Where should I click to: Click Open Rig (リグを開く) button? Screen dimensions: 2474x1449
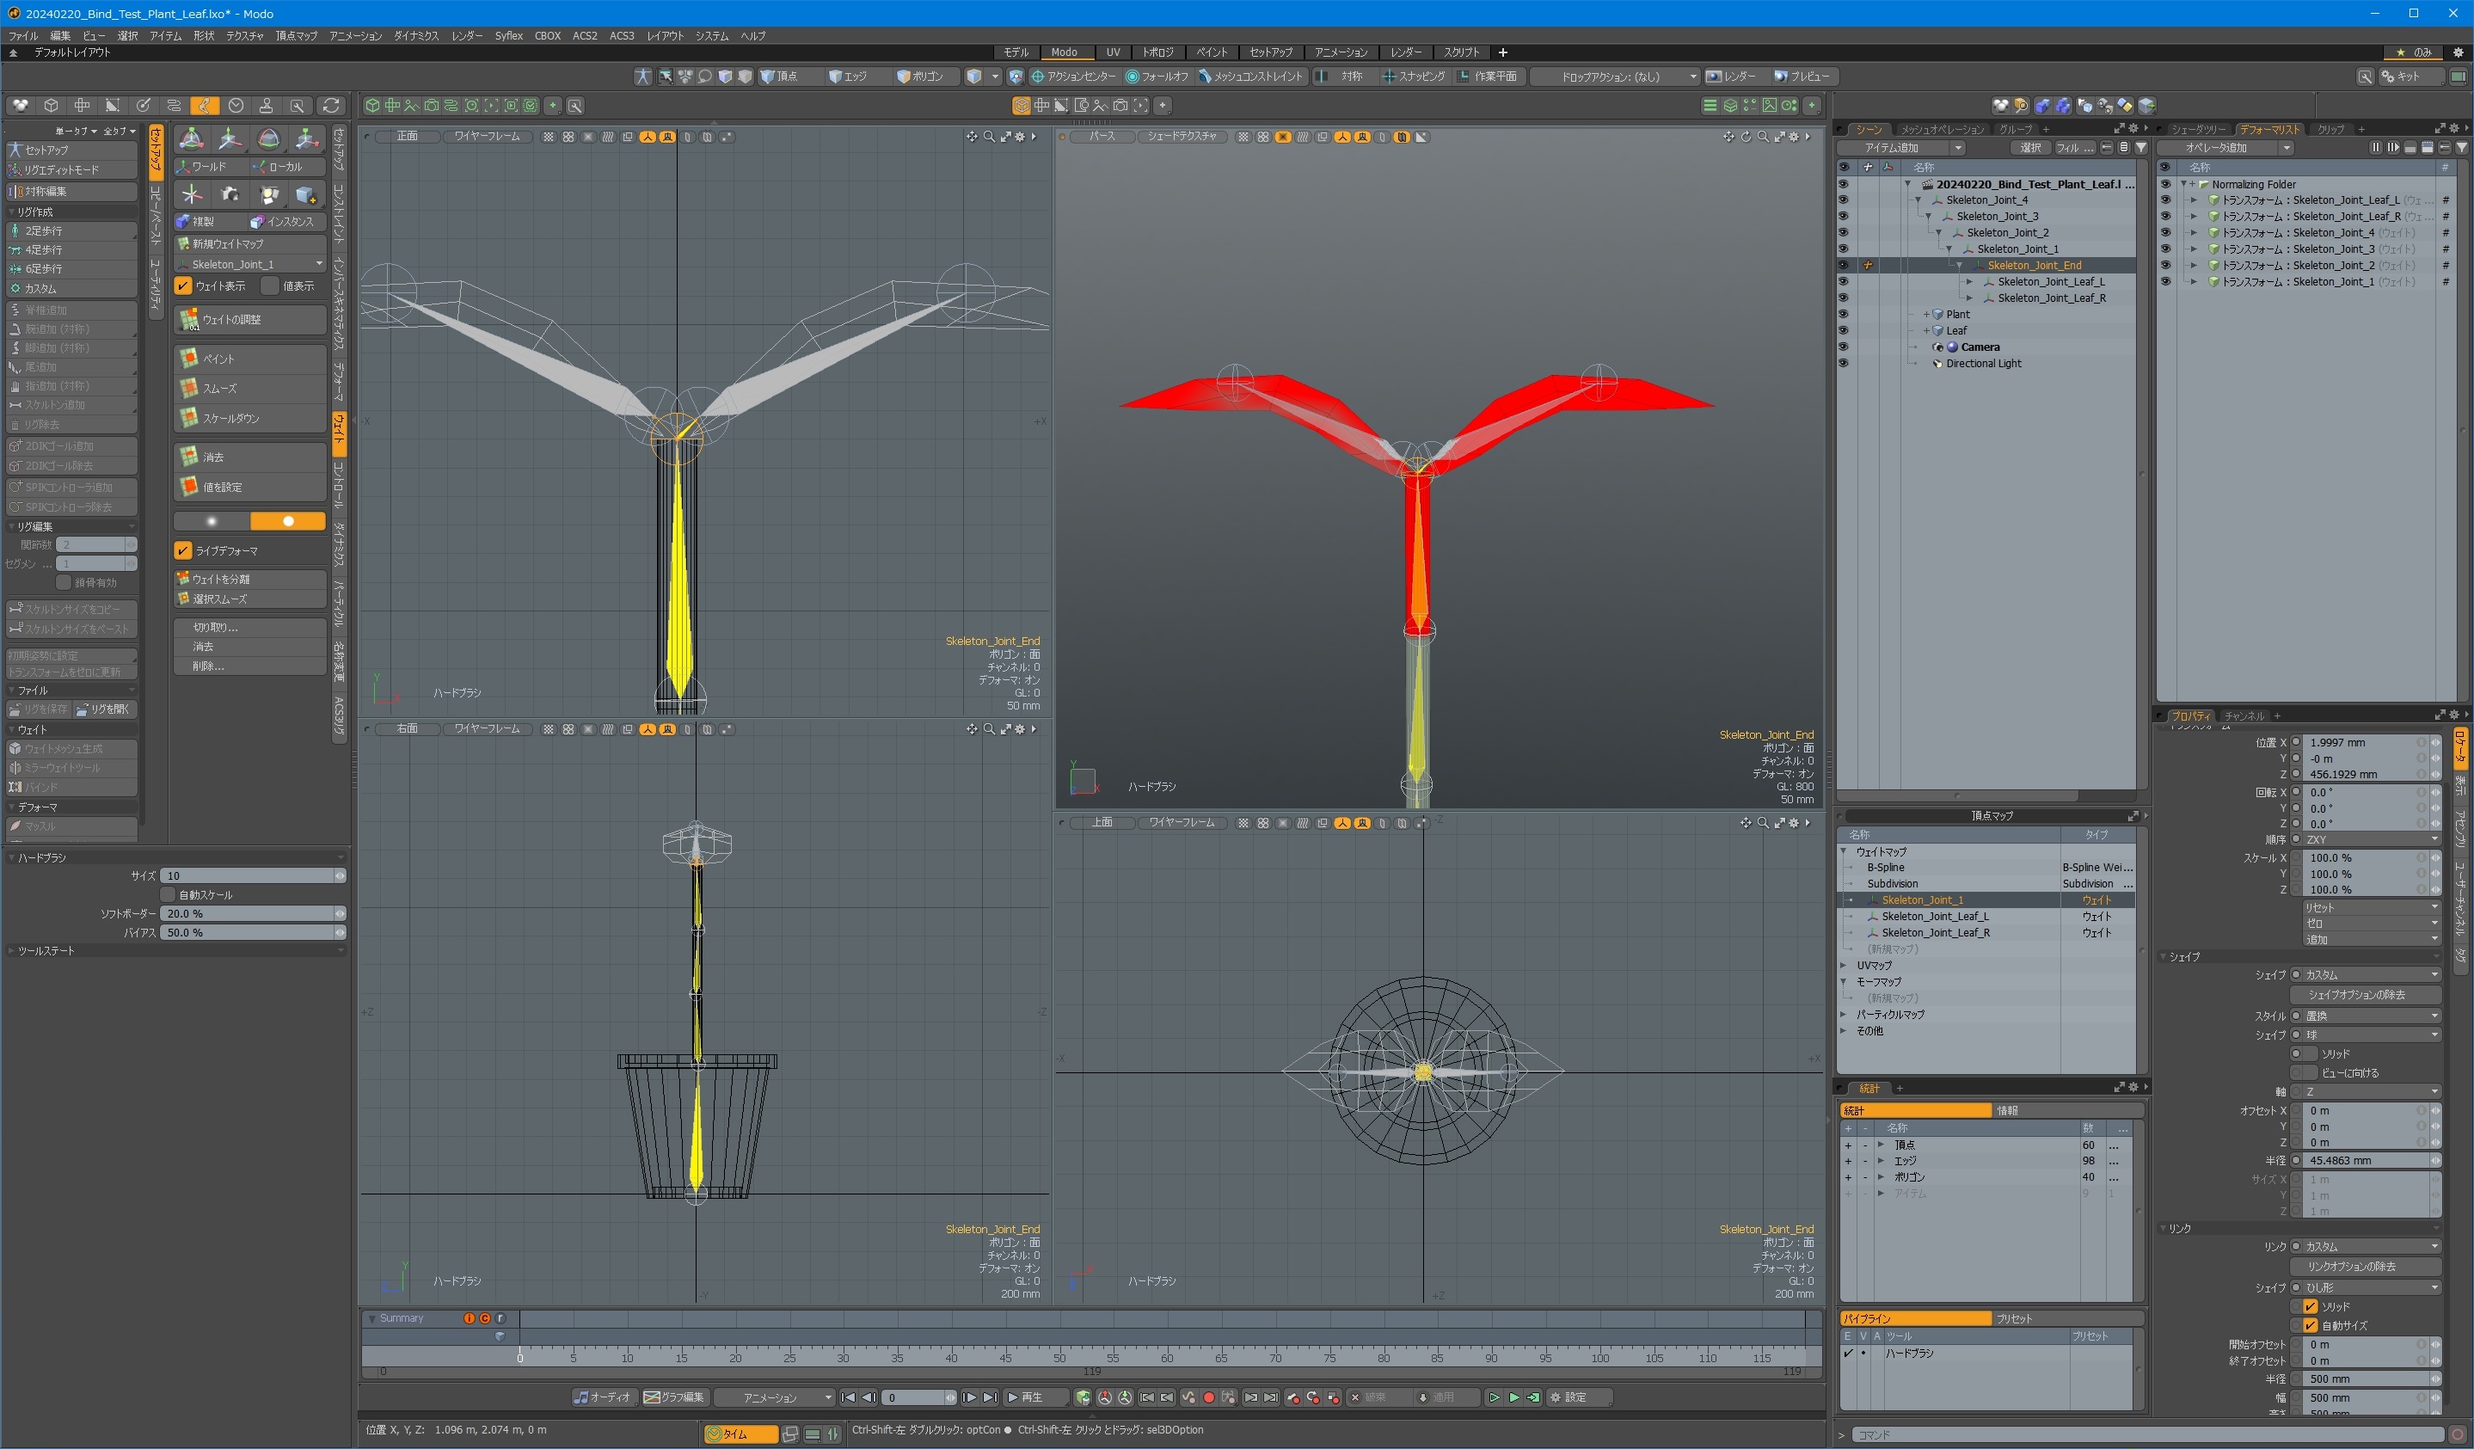coord(104,709)
